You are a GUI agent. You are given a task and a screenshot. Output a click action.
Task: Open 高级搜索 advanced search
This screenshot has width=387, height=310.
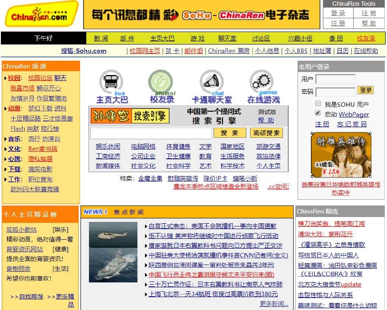(x=266, y=133)
